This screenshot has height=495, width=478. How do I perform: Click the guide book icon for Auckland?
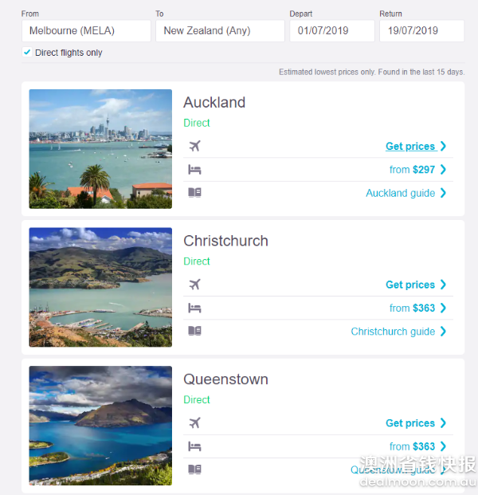pyautogui.click(x=194, y=192)
